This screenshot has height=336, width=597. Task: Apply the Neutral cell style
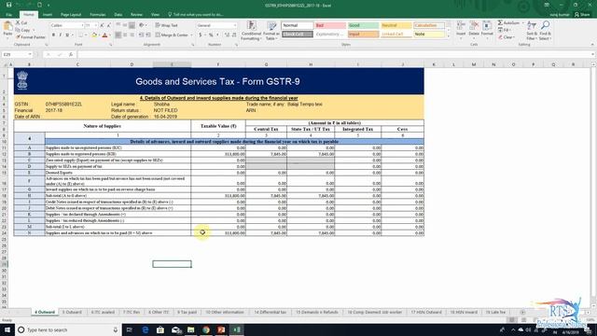396,25
